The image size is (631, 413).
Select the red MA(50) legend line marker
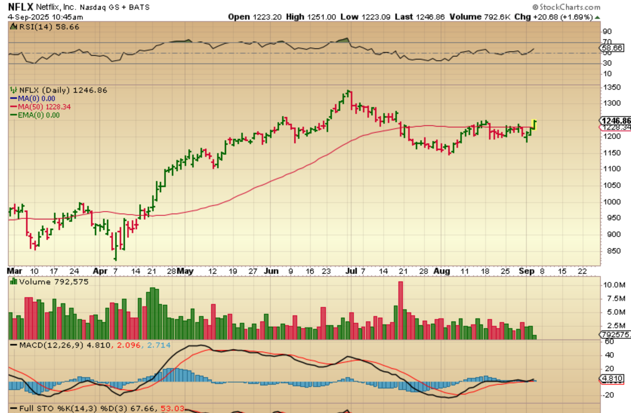tap(14, 107)
